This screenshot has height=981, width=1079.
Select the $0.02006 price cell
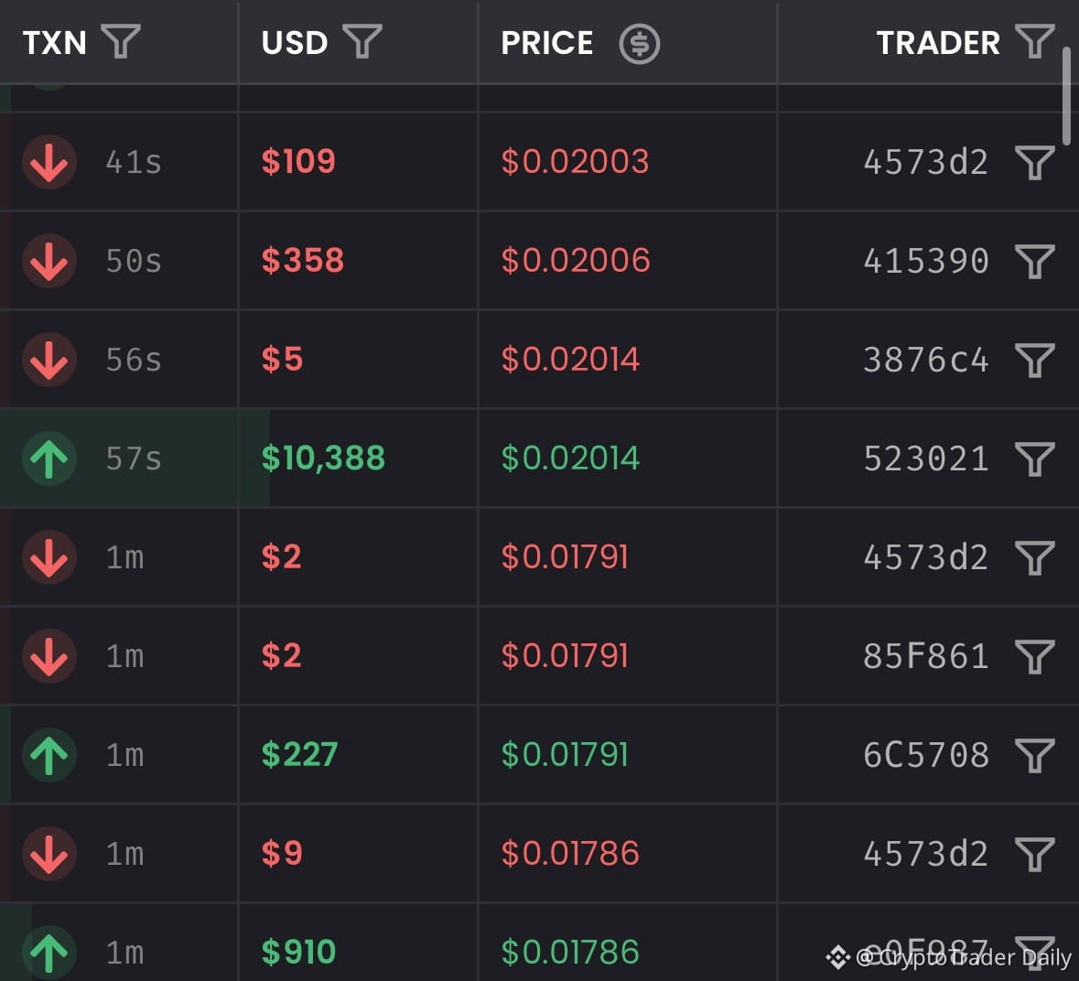pos(576,261)
